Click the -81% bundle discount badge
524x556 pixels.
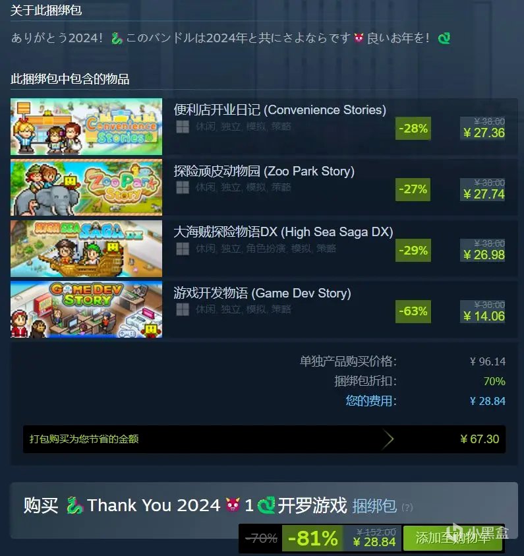[x=312, y=538]
